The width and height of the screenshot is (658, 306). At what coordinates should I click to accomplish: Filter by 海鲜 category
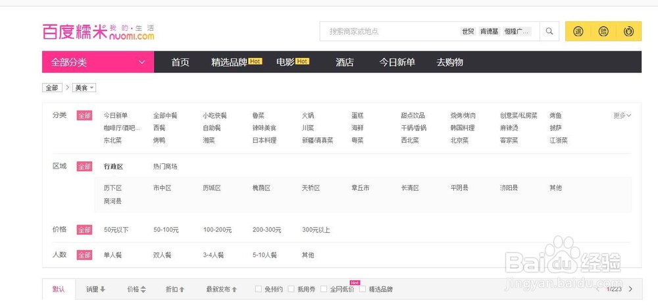coord(357,128)
